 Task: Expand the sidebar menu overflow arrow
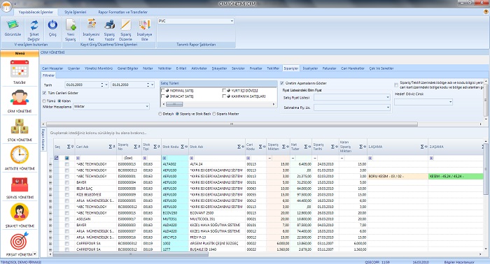[x=35, y=254]
